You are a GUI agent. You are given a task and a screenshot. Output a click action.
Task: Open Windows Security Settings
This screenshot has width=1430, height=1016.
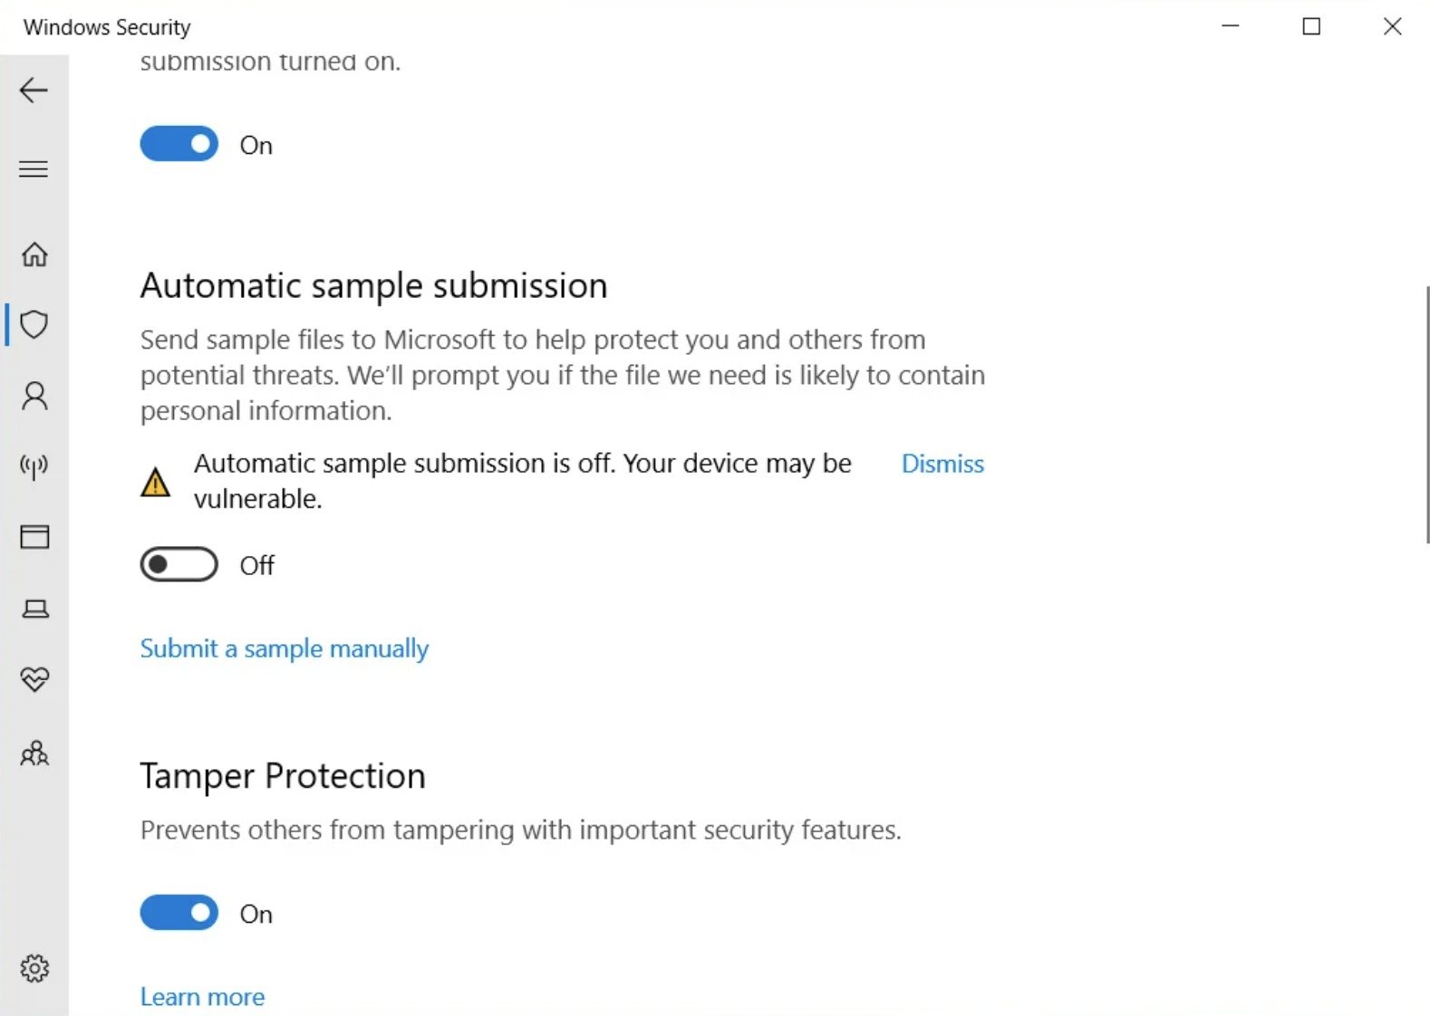click(x=34, y=967)
